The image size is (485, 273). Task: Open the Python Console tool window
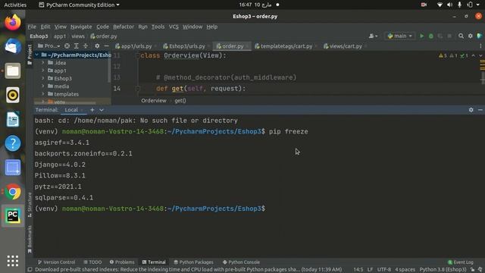(x=241, y=262)
